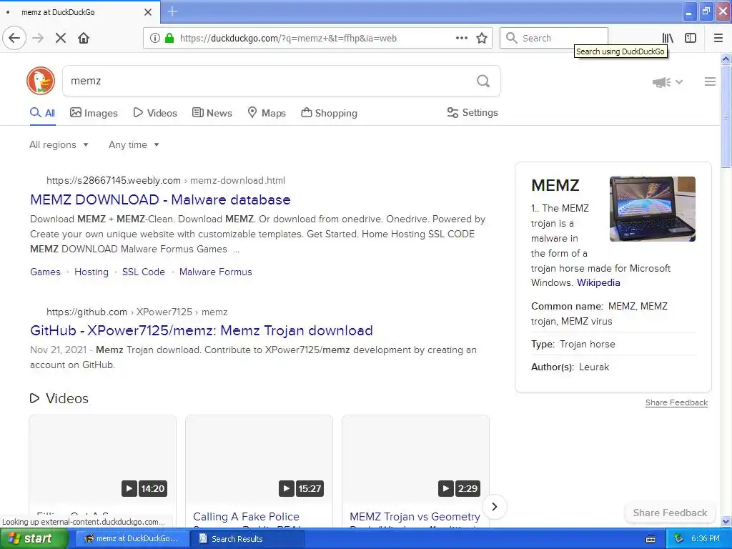The height and width of the screenshot is (549, 732).
Task: Click the DuckDuckGo duck logo
Action: tap(41, 81)
